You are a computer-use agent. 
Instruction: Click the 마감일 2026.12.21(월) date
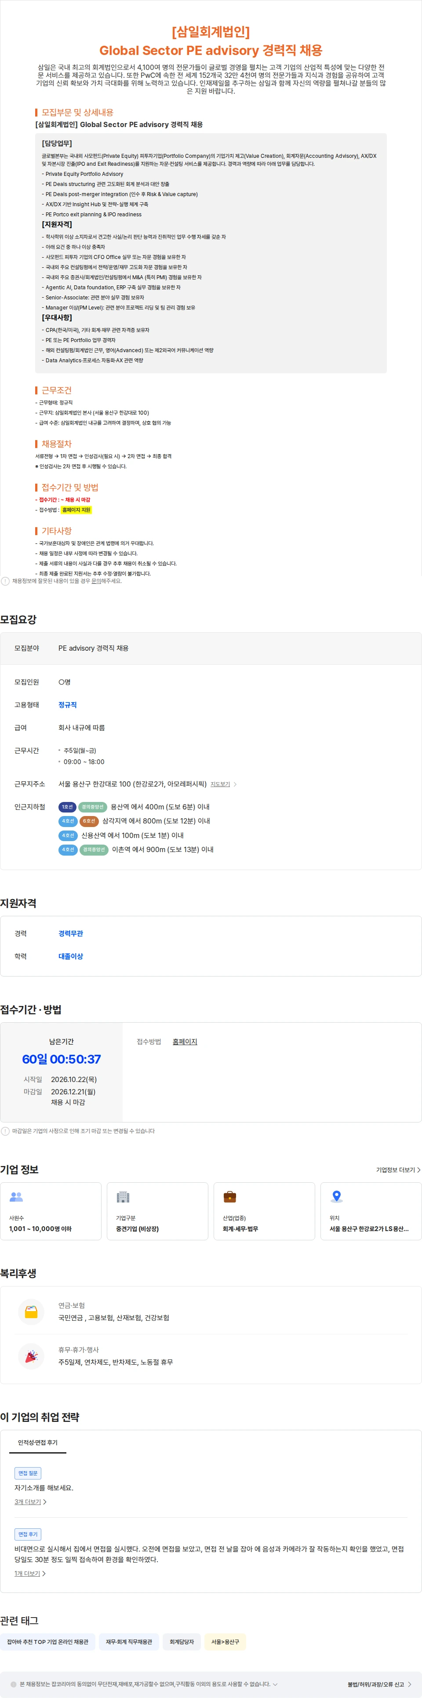coord(73,1092)
